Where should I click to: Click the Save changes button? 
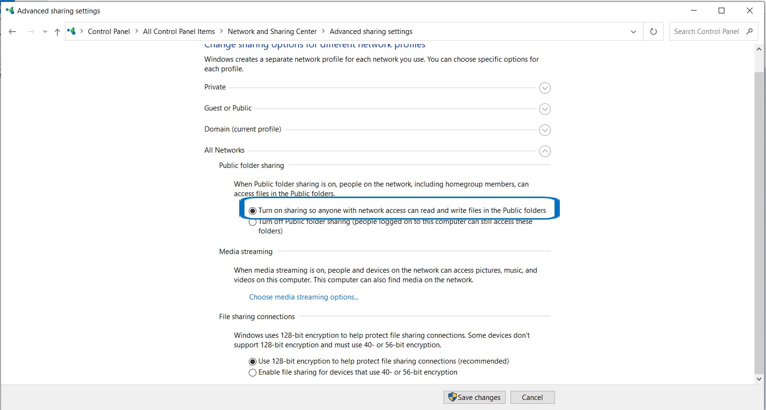pyautogui.click(x=474, y=398)
